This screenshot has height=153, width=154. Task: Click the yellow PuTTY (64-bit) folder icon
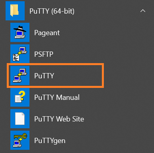pyautogui.click(x=15, y=11)
